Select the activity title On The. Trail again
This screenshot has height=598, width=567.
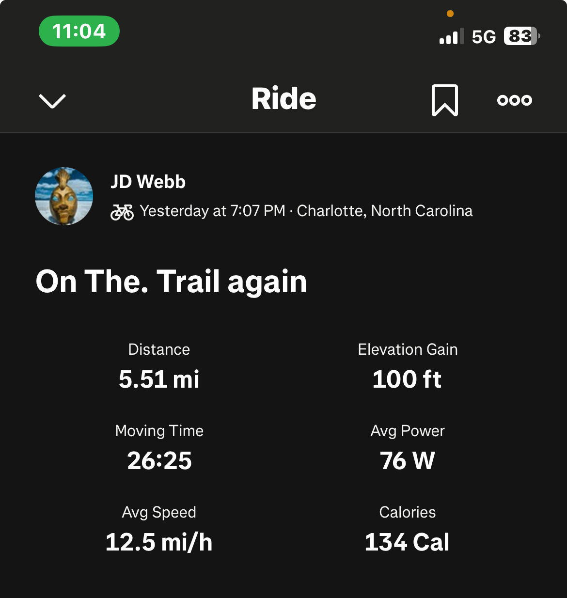[x=172, y=282]
